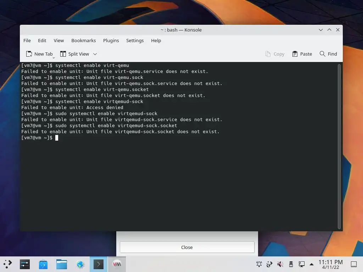
Task: Open the Plugins menu
Action: 111,40
